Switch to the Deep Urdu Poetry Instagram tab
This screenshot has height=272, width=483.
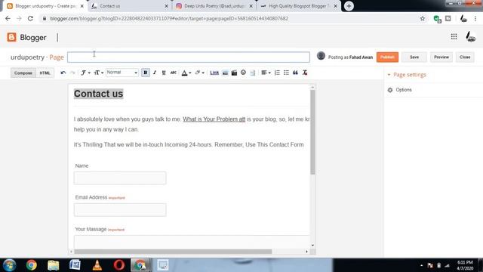pyautogui.click(x=214, y=6)
